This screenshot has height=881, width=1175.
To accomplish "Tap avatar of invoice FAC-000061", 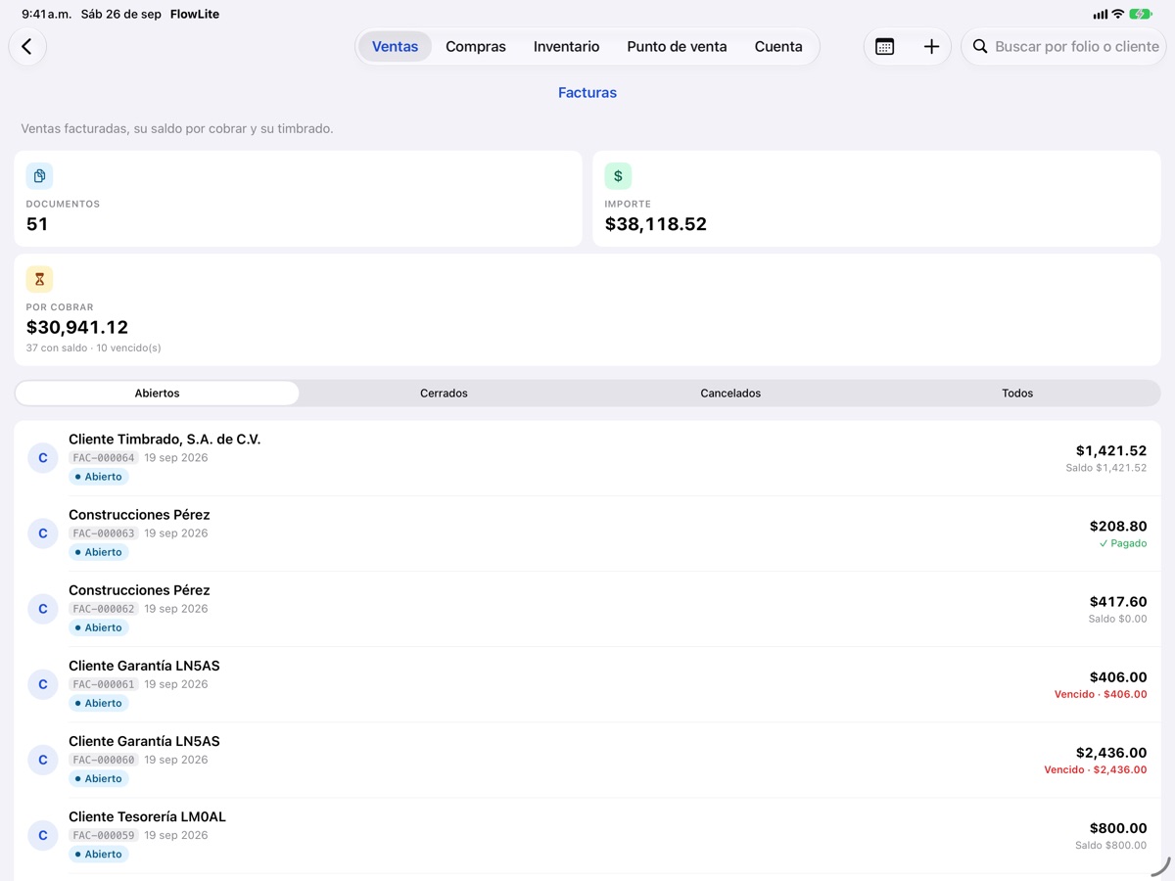I will (43, 684).
